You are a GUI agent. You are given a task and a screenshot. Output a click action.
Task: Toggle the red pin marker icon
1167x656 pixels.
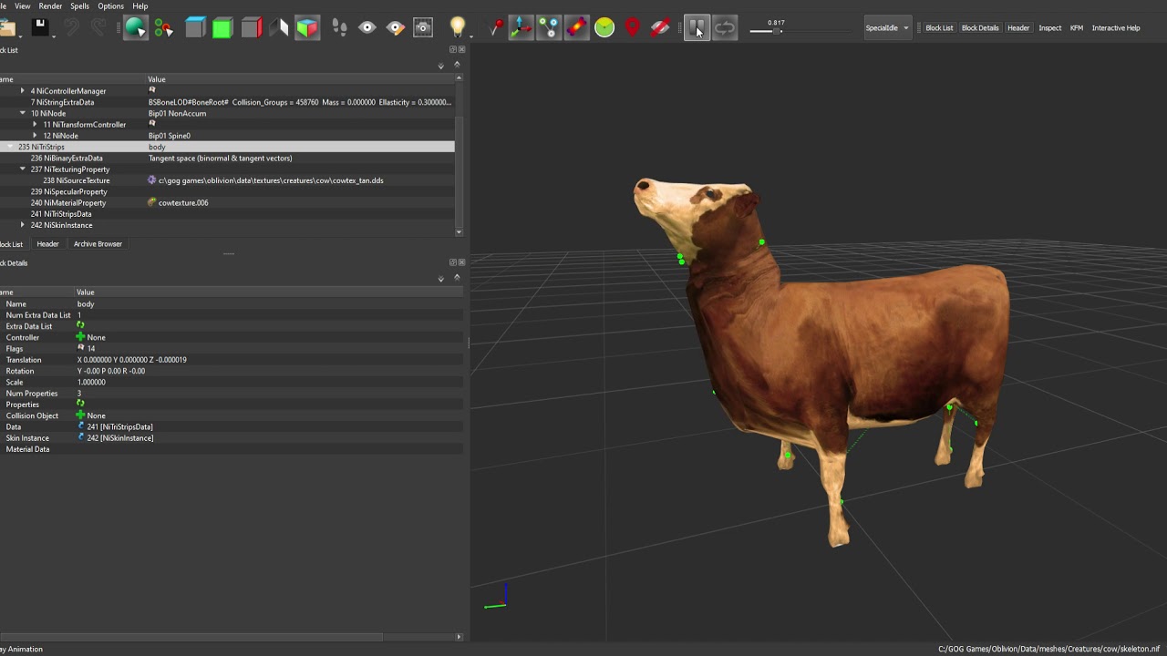[496, 28]
